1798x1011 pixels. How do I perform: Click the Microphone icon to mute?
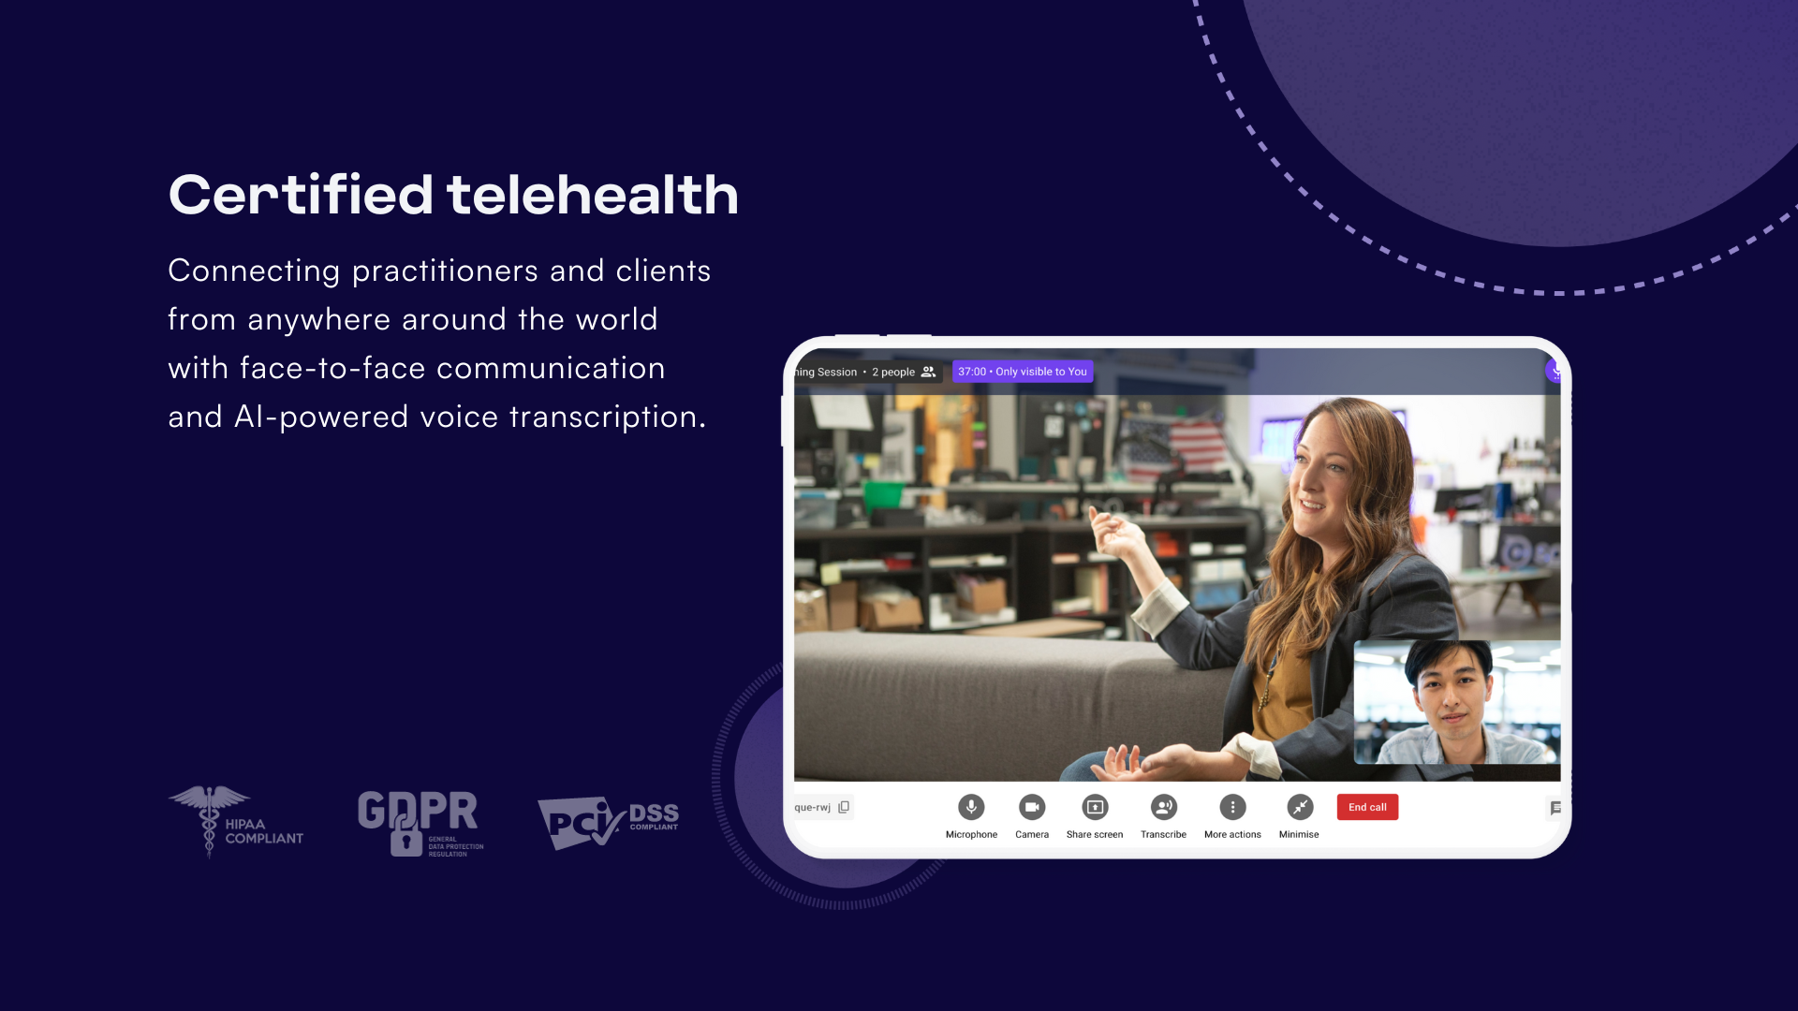(x=968, y=806)
